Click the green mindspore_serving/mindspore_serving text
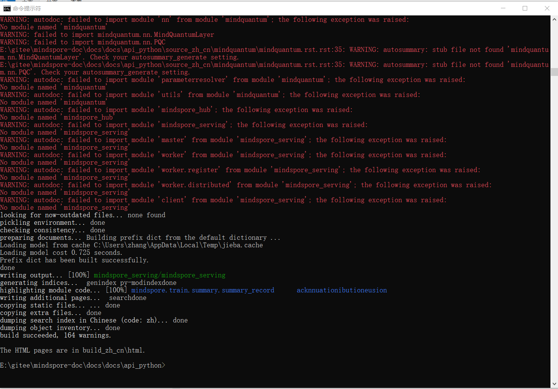 click(x=159, y=275)
